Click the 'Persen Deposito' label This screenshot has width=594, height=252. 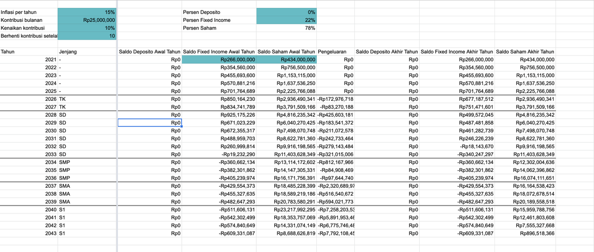tap(202, 11)
